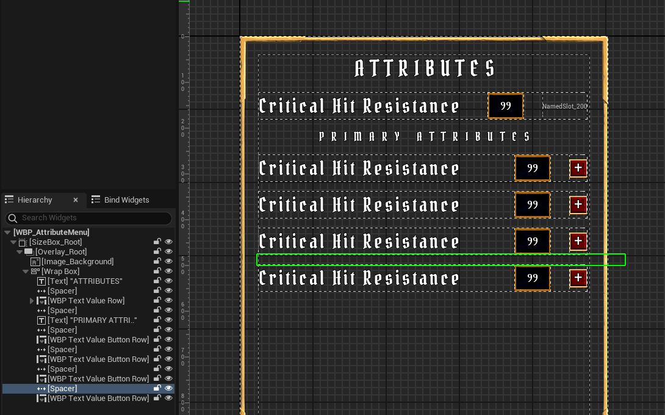Image resolution: width=665 pixels, height=415 pixels.
Task: Toggle the lock on WBP Text Value Row
Action: 157,300
